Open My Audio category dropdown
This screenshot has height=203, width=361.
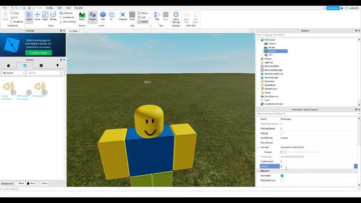click(x=14, y=73)
